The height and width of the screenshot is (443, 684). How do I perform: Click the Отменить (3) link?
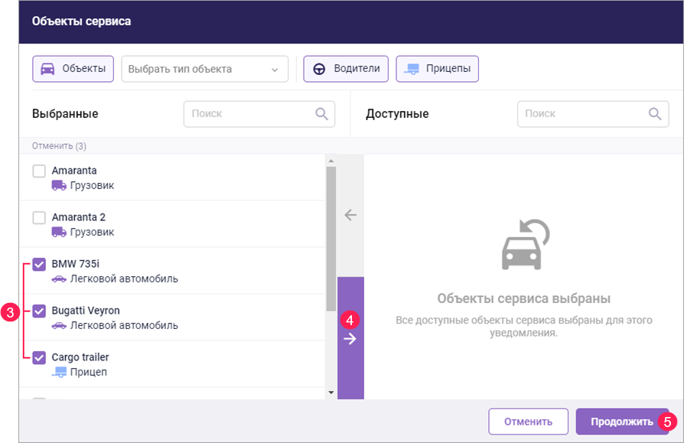(x=59, y=145)
